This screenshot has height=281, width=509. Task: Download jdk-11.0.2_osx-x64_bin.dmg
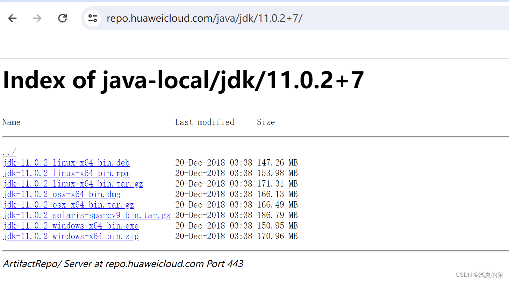pyautogui.click(x=62, y=194)
